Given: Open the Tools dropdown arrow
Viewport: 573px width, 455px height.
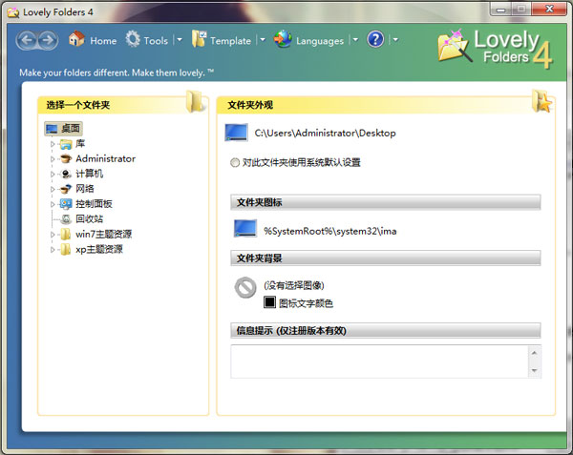Looking at the screenshot, I should [x=180, y=39].
